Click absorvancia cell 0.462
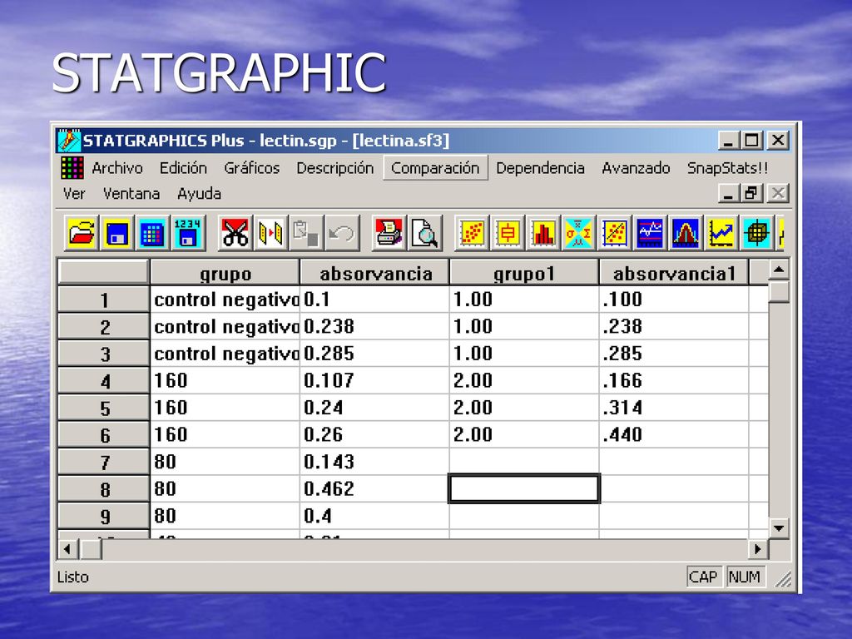The width and height of the screenshot is (852, 639). point(375,489)
